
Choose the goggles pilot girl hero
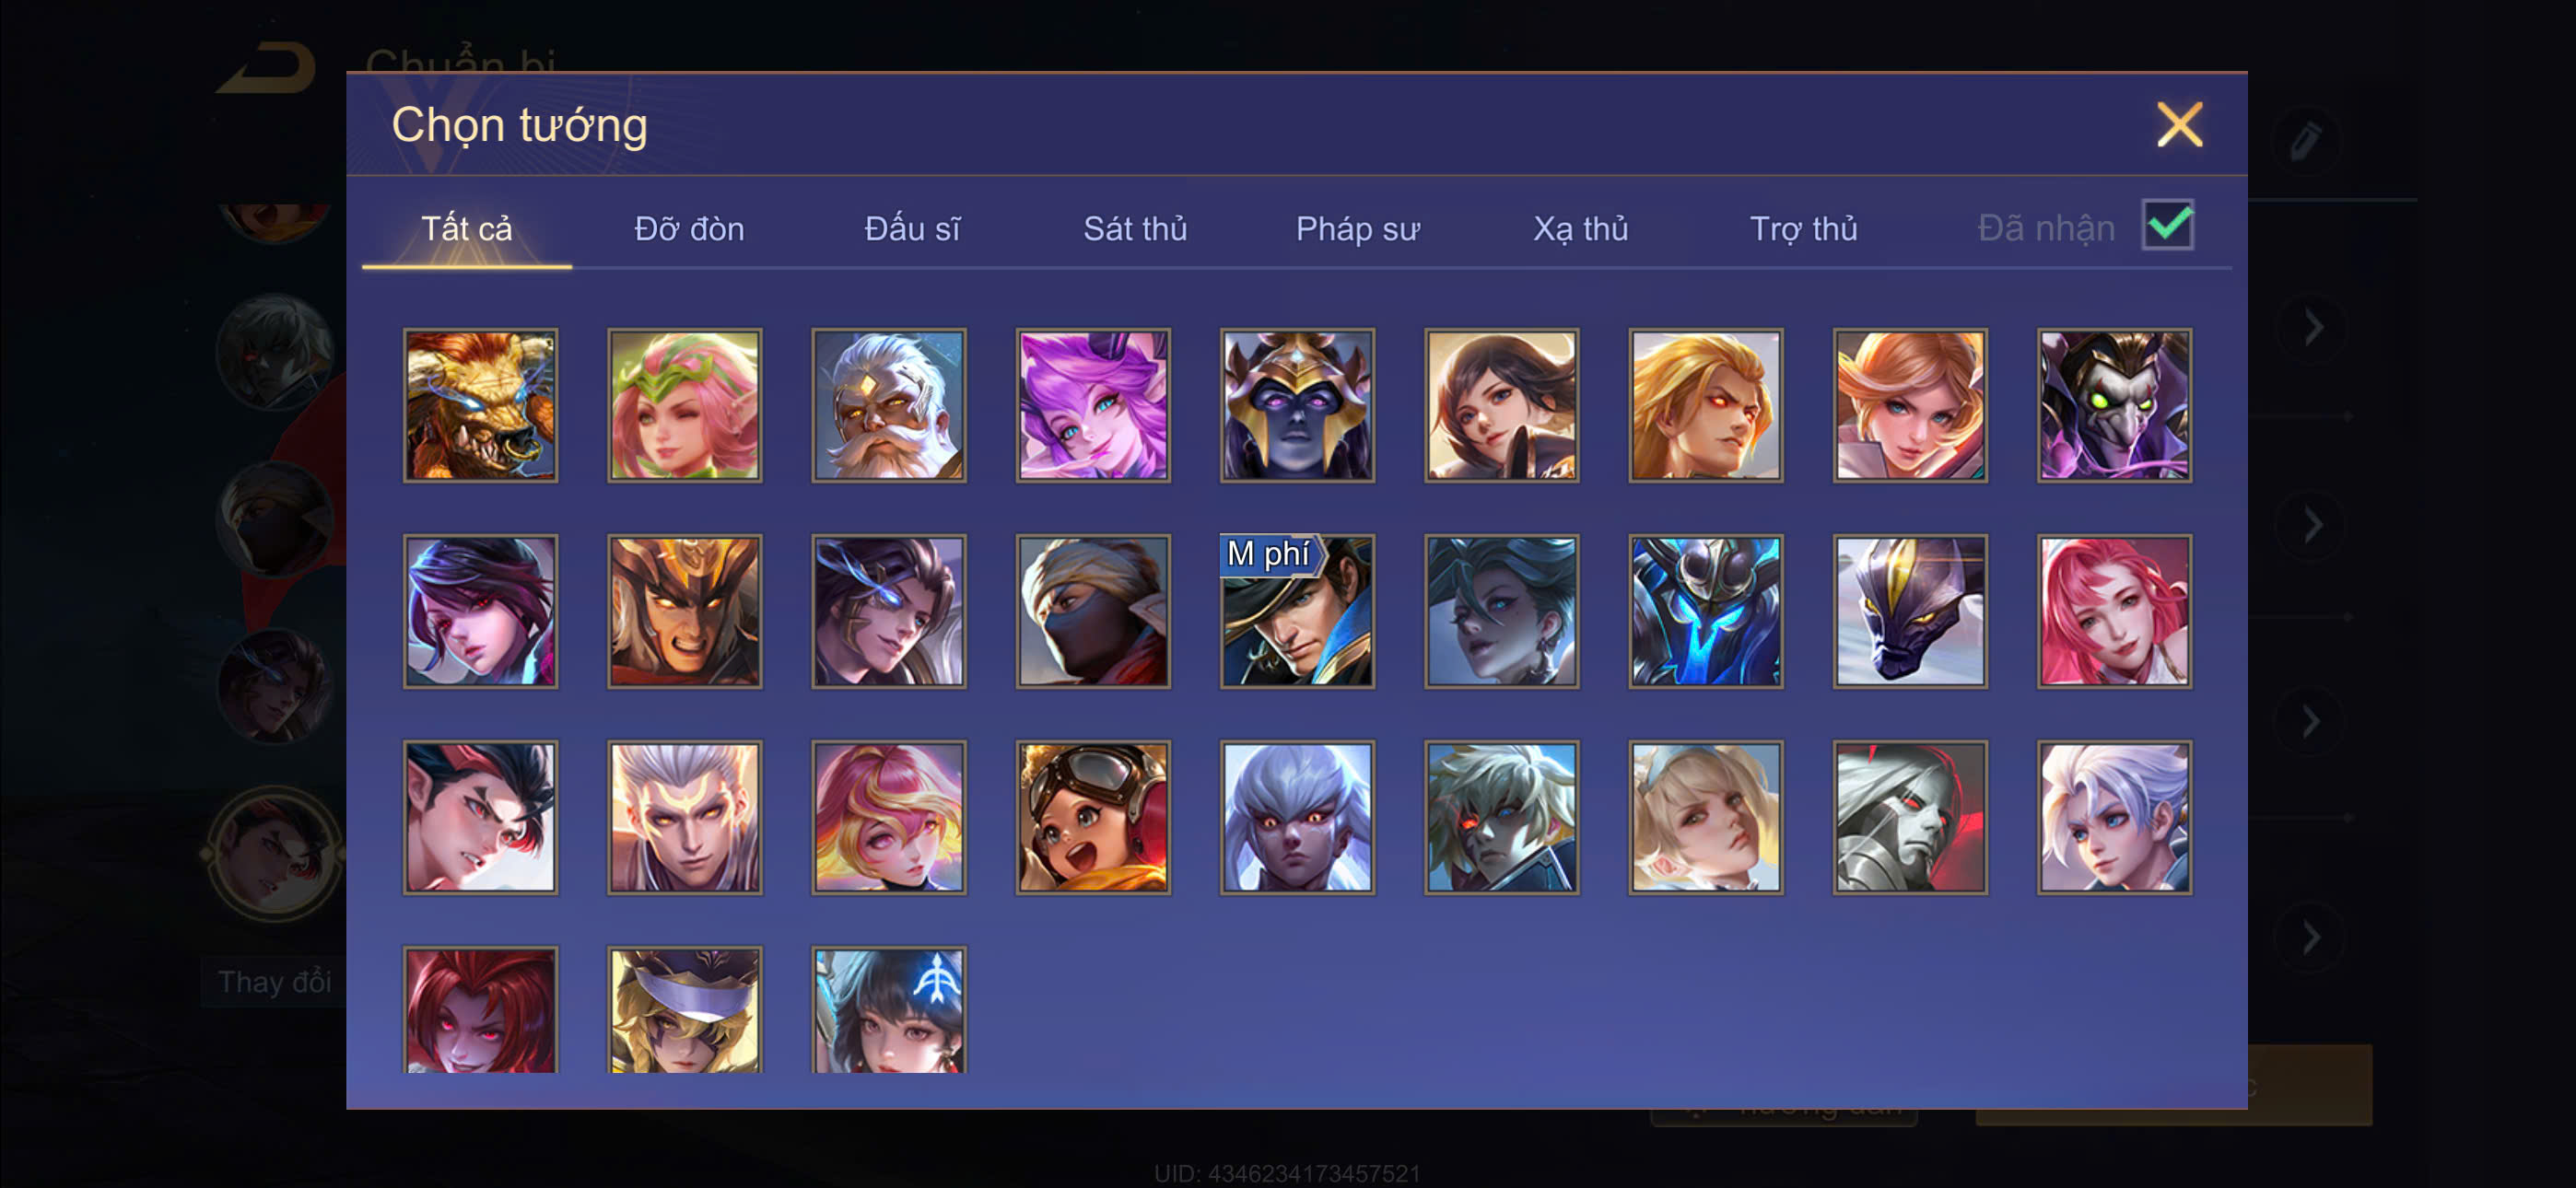[1093, 817]
